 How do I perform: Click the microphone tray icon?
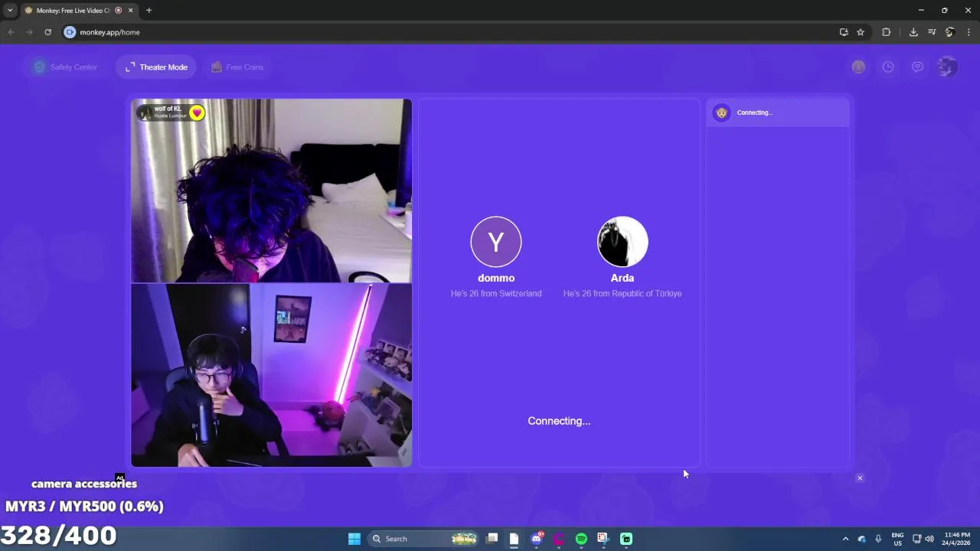point(878,539)
